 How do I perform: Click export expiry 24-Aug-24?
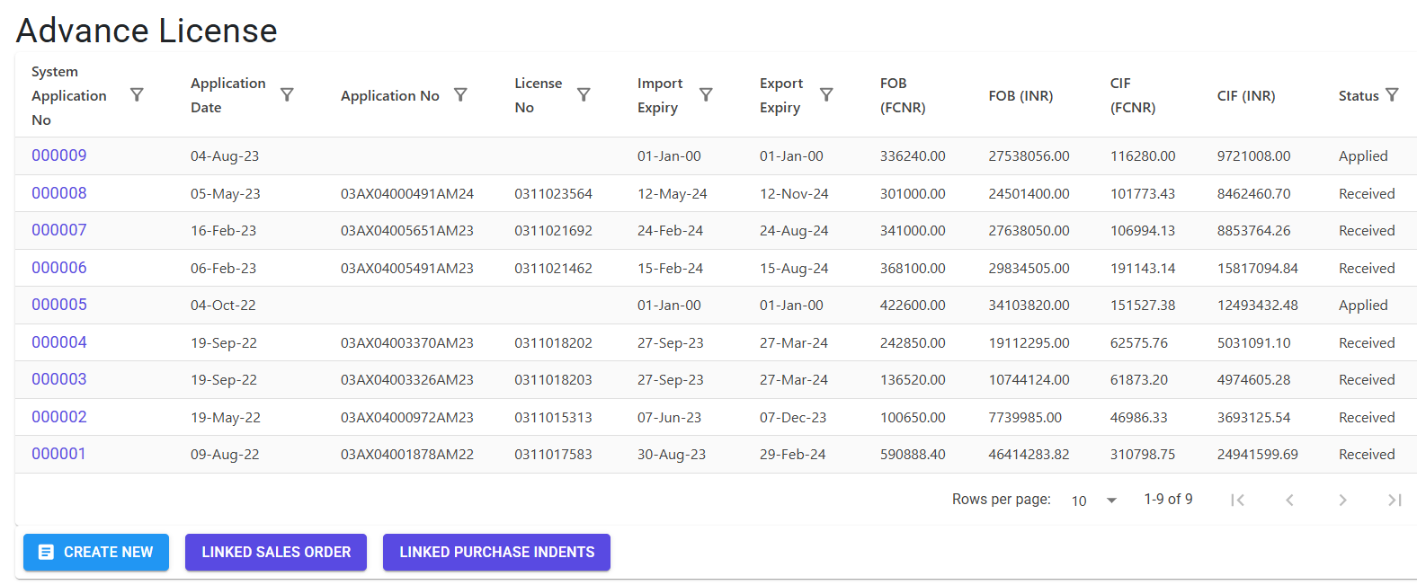tap(794, 230)
